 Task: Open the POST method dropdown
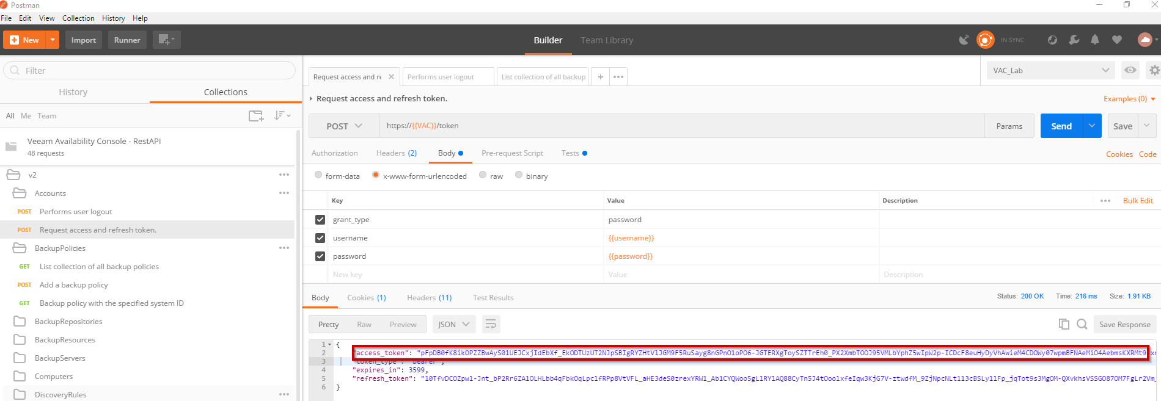pyautogui.click(x=344, y=126)
